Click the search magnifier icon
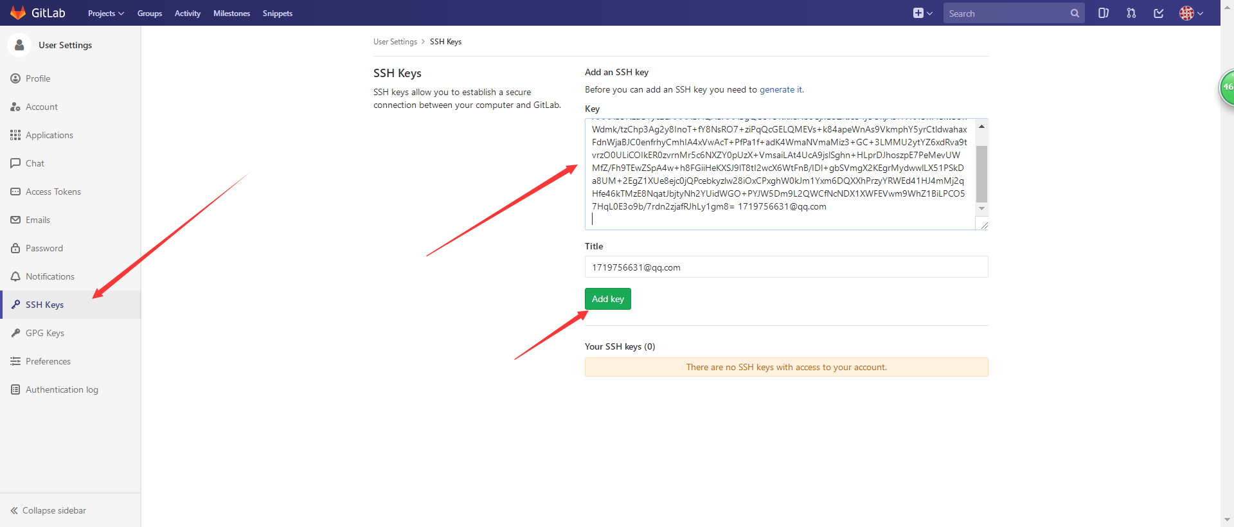Screen dimensions: 1234x527 tap(1075, 13)
